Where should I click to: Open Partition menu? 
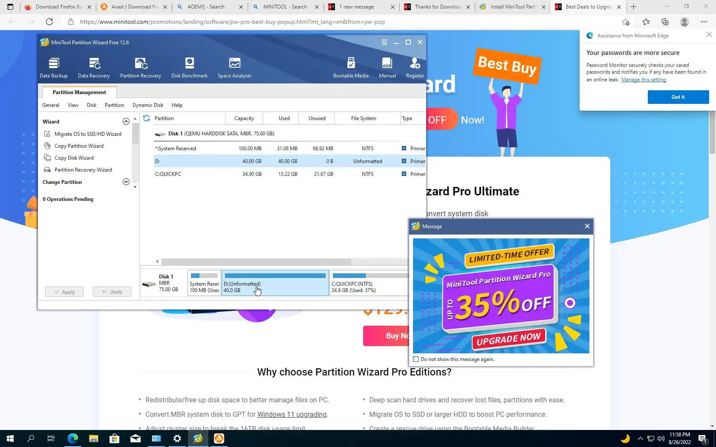[x=114, y=105]
